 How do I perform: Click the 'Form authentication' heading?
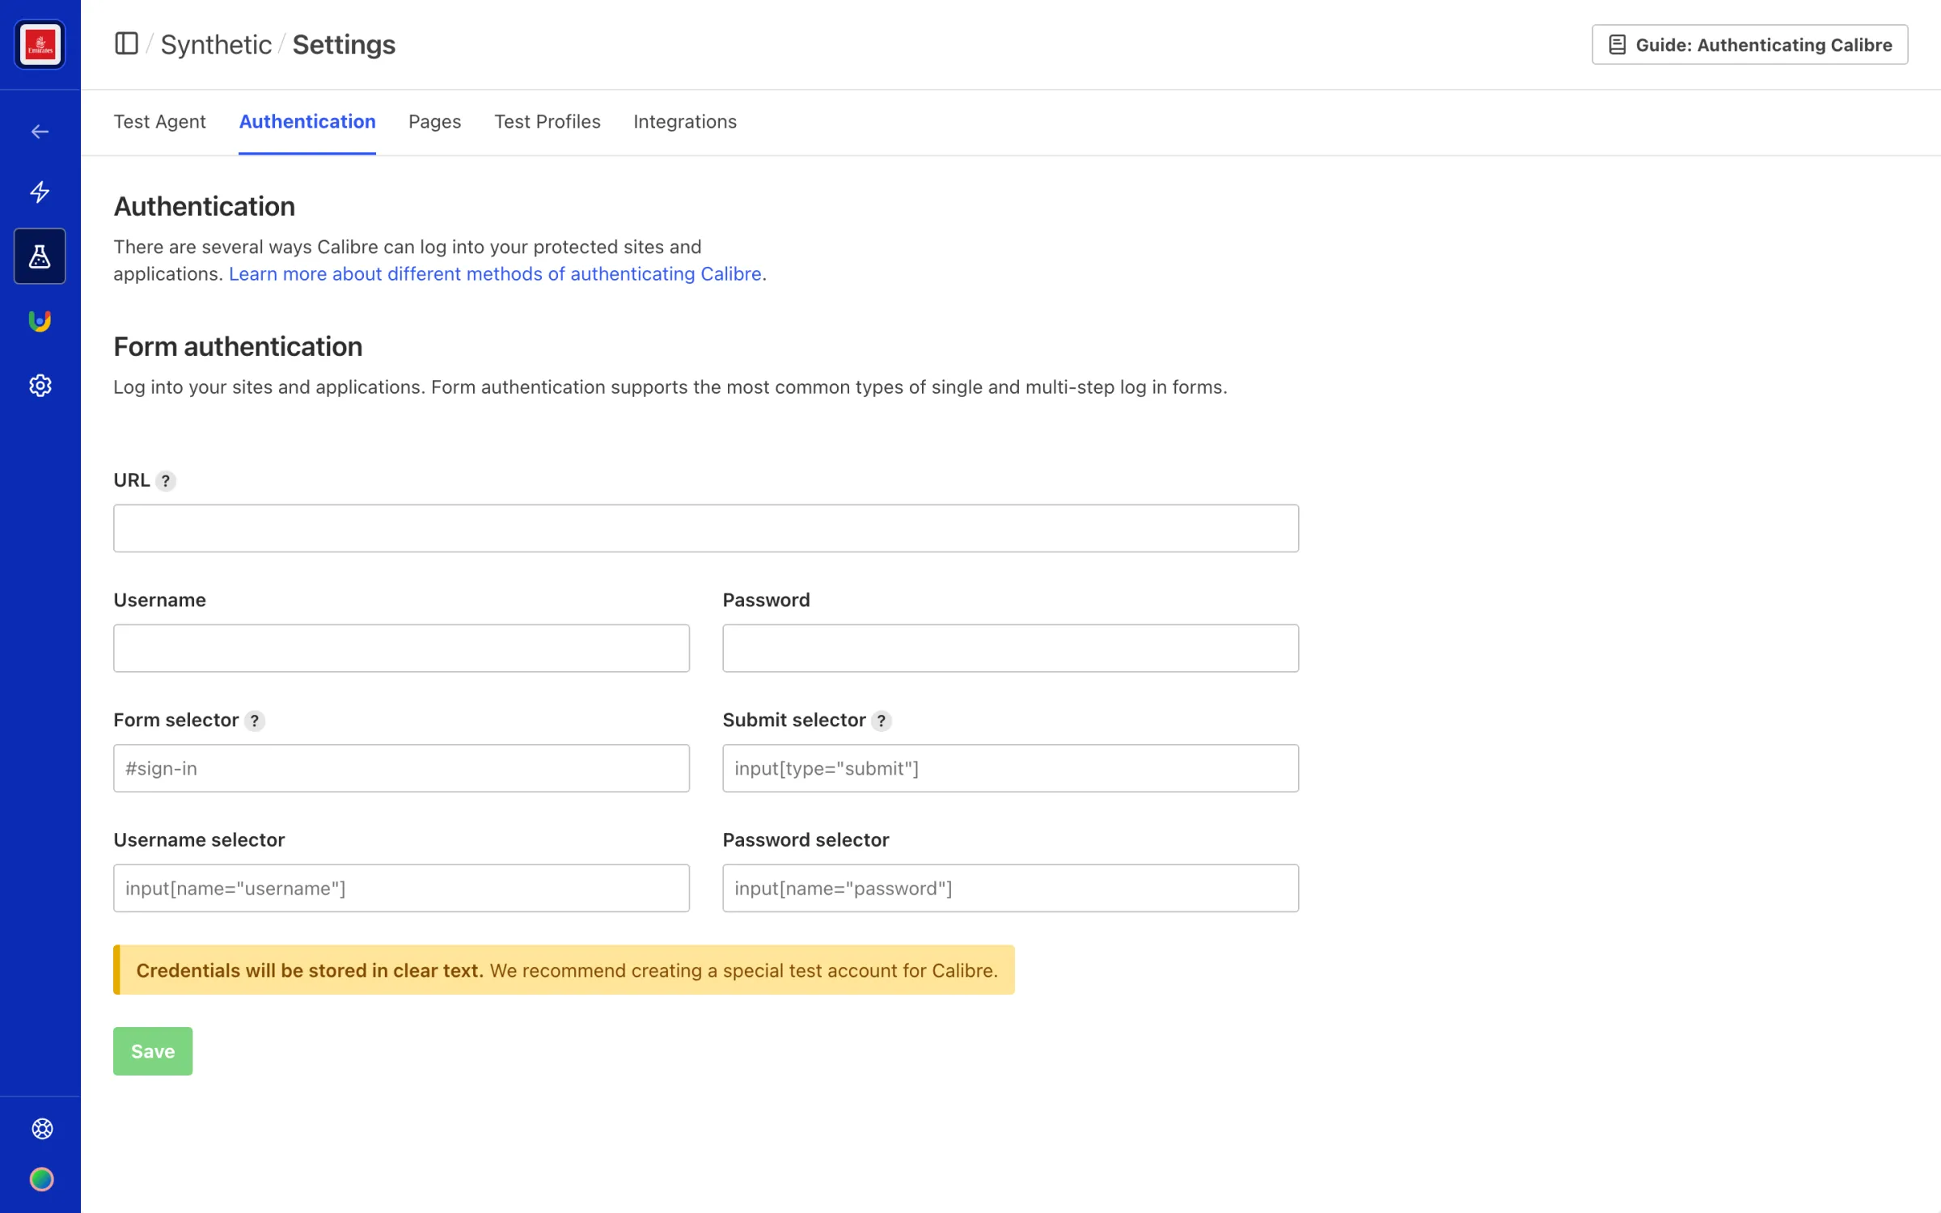pos(238,347)
